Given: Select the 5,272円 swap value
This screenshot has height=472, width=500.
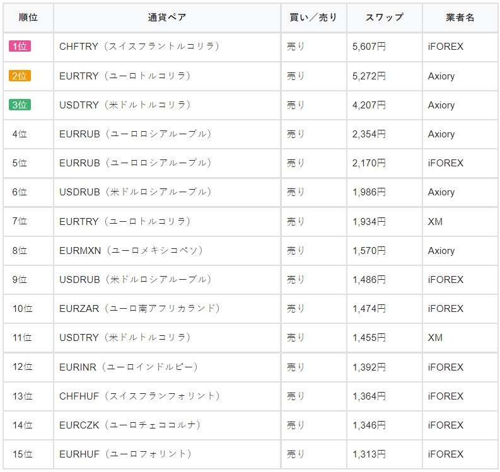Looking at the screenshot, I should pos(369,76).
